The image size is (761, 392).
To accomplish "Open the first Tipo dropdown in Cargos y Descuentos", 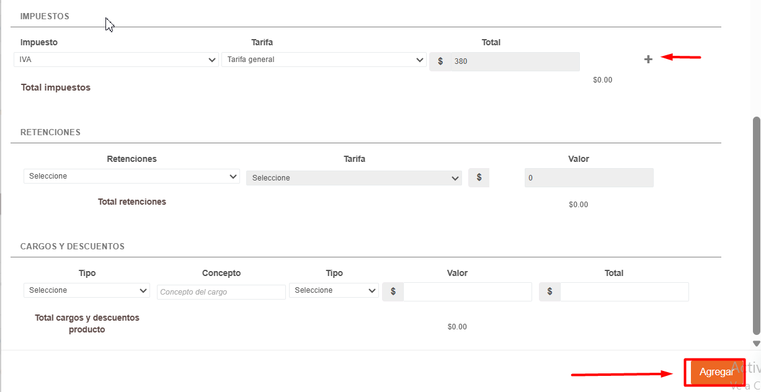I will [87, 290].
